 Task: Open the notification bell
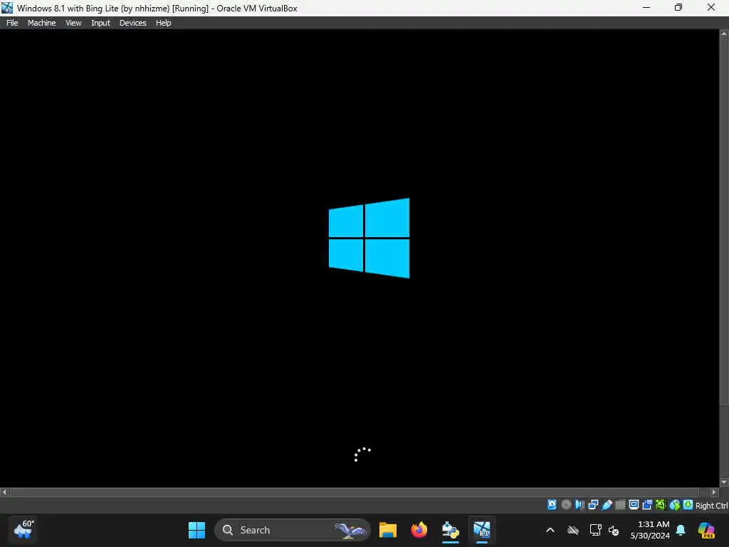click(x=681, y=530)
